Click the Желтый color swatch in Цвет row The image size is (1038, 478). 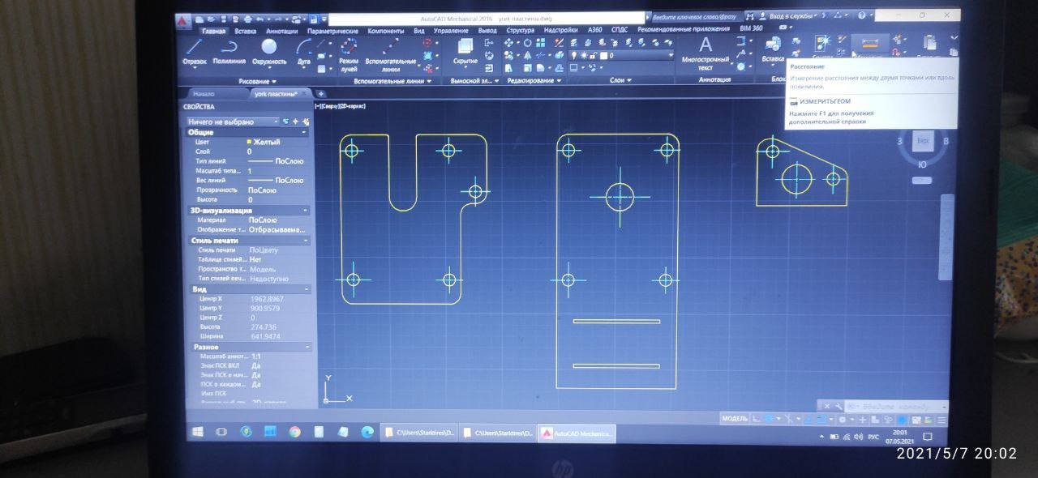tap(251, 142)
